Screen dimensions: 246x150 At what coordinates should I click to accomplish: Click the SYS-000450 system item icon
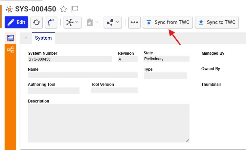(9, 9)
